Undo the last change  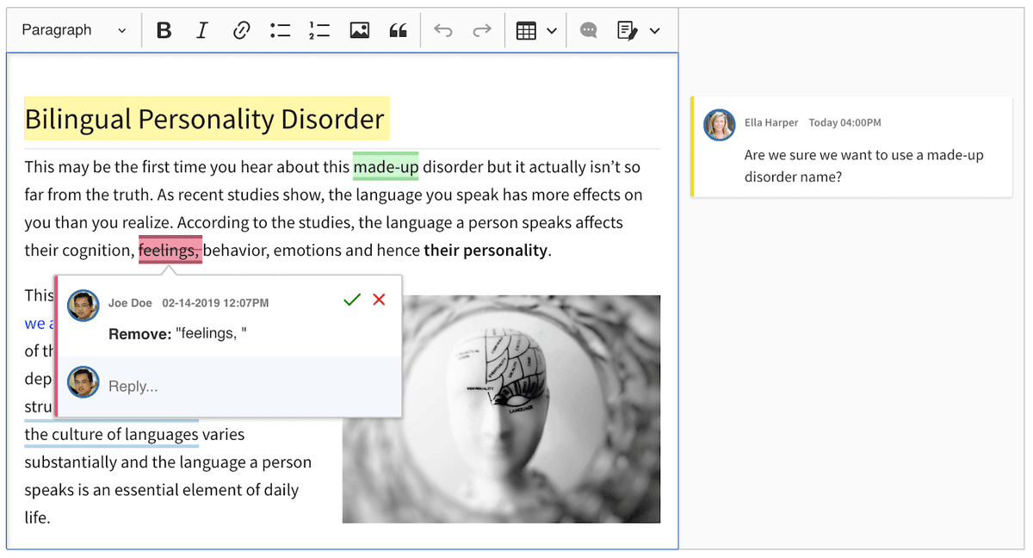(x=442, y=30)
